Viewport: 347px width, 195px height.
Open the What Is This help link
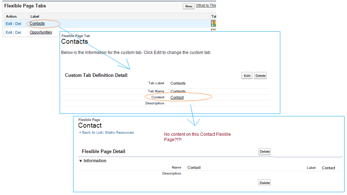pos(206,6)
